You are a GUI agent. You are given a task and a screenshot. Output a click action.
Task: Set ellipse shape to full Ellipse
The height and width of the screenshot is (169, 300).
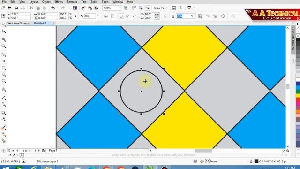121,16
